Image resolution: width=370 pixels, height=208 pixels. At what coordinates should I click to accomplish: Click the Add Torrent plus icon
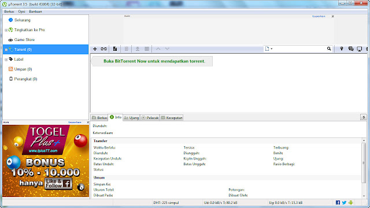pos(95,49)
